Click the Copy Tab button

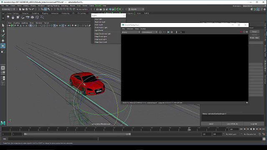254,124
